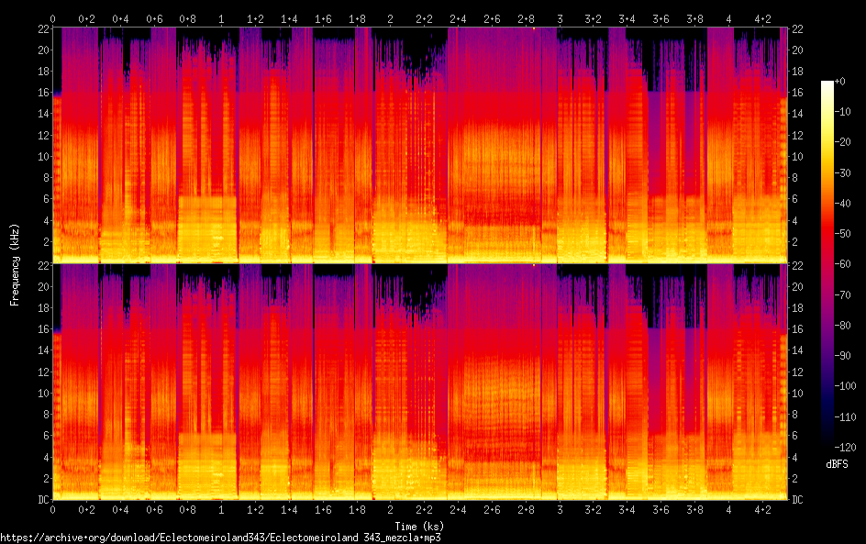Select the "Frequency (kHz)" axis label
Viewport: 866px width, 544px height.
point(15,265)
